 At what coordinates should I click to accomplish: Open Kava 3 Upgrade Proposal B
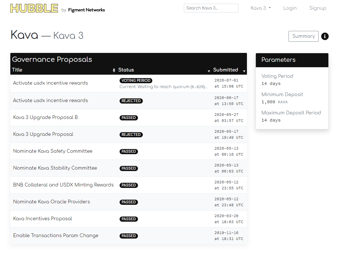click(45, 117)
